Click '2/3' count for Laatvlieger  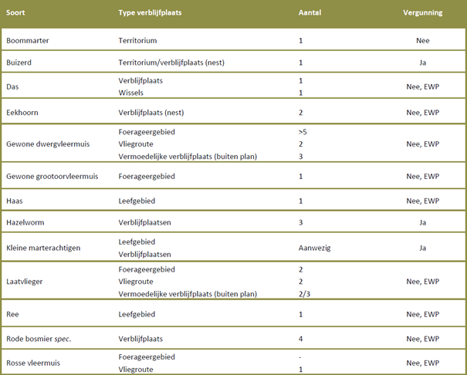(304, 294)
